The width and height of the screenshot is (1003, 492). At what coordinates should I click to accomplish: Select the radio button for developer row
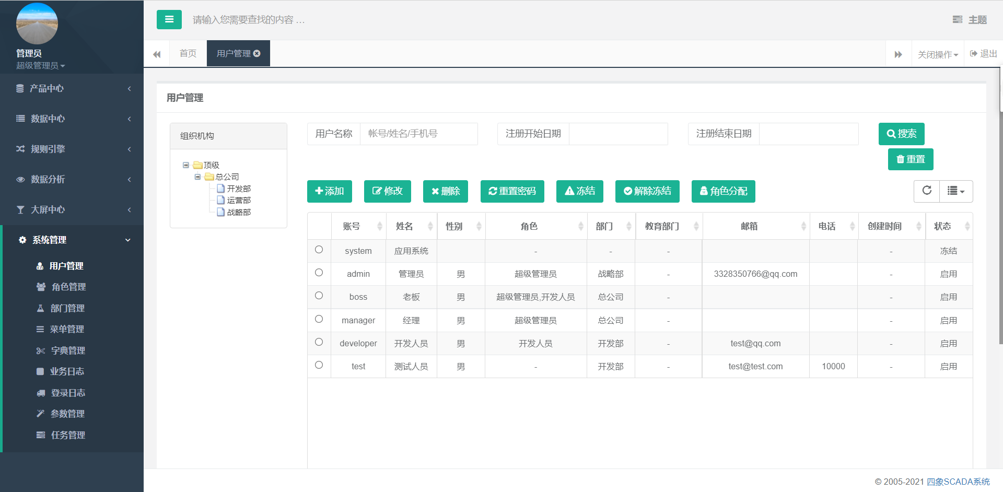pos(319,342)
